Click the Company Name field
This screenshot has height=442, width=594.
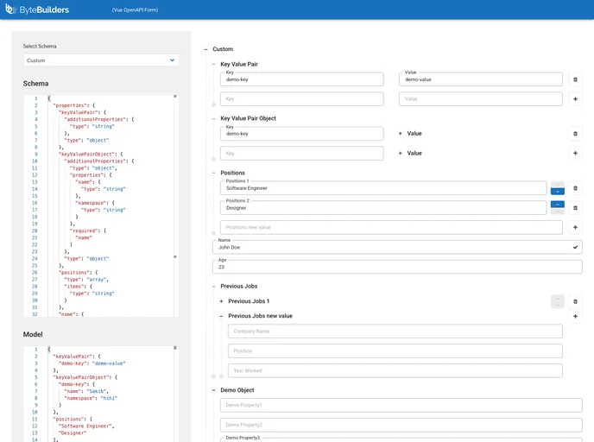point(395,331)
